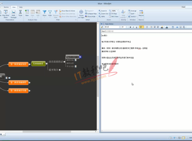The height and width of the screenshot is (141, 192).
Task: Open notes icon beside 学习方法 topic
Action: [76, 66]
